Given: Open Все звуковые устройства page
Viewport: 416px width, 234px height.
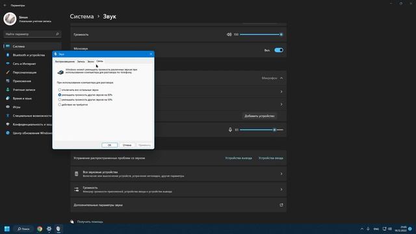Looking at the screenshot, I should tap(179, 174).
